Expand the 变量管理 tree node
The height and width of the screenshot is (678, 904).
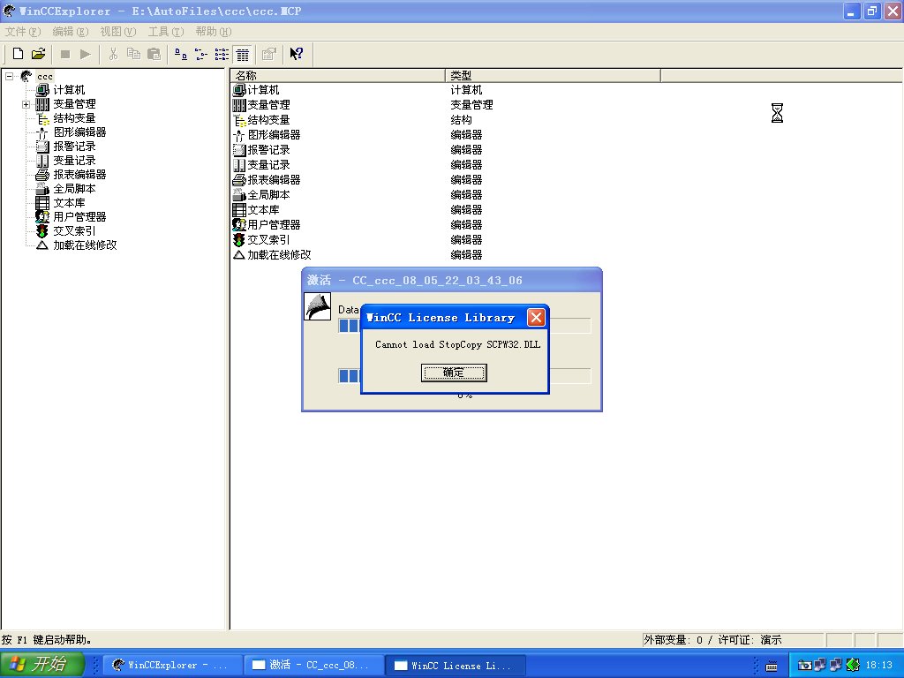point(26,104)
